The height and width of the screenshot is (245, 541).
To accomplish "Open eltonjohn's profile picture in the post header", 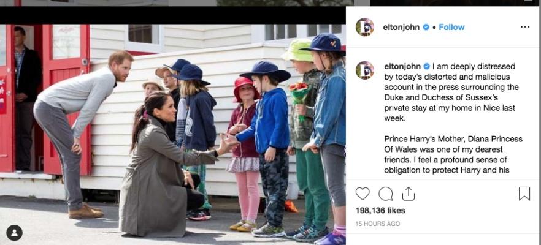I will tap(365, 27).
